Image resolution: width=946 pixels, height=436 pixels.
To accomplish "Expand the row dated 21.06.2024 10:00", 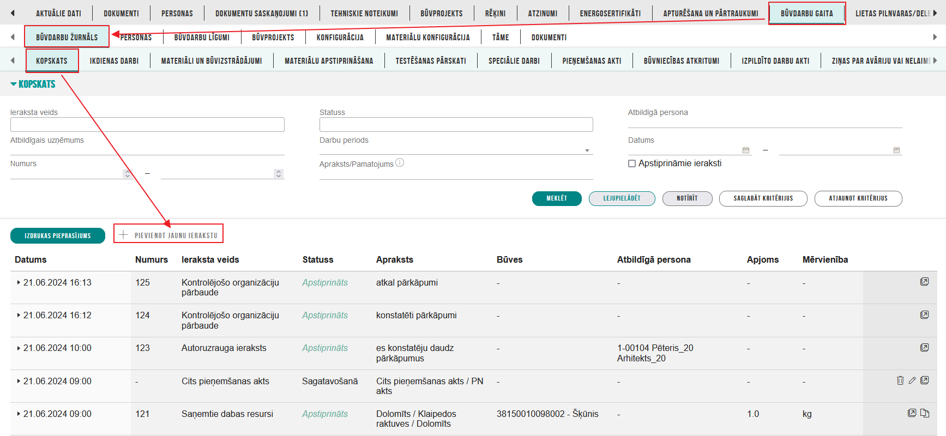I will coord(19,348).
